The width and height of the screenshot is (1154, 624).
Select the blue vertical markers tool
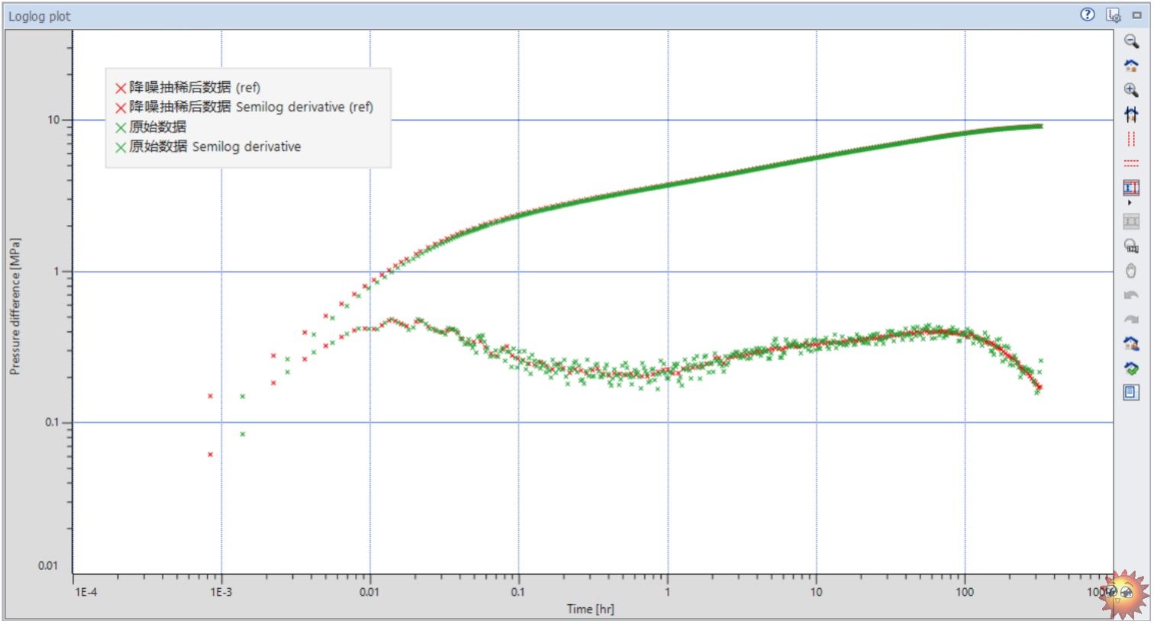(1131, 114)
